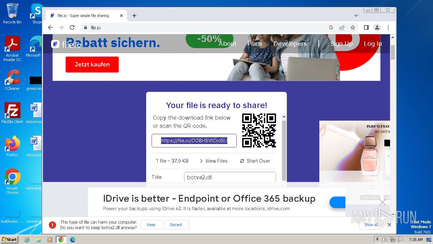The image size is (433, 244).
Task: Open the Chrome profile avatar
Action: 377,27
